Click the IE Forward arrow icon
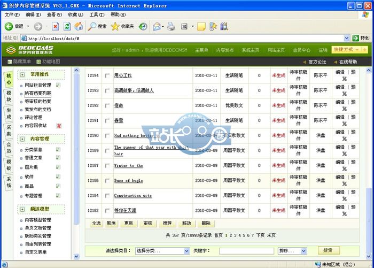The image size is (374, 268). click(38, 26)
